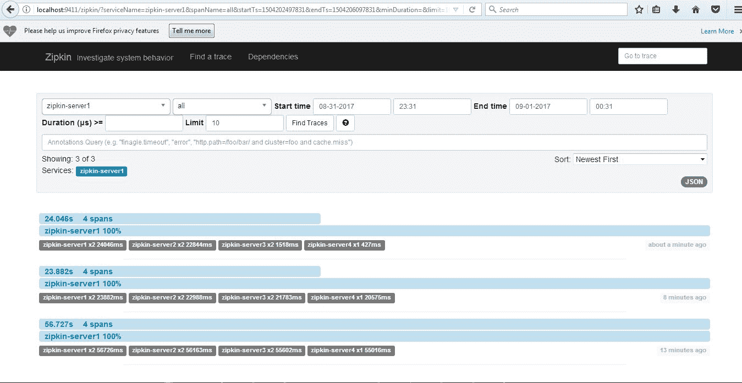Close the privacy notification bar

pyautogui.click(x=740, y=31)
